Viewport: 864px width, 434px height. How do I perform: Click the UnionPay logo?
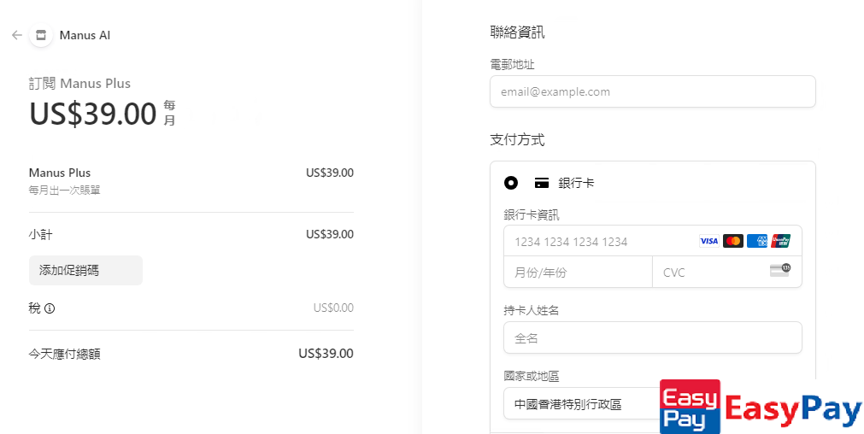click(780, 241)
